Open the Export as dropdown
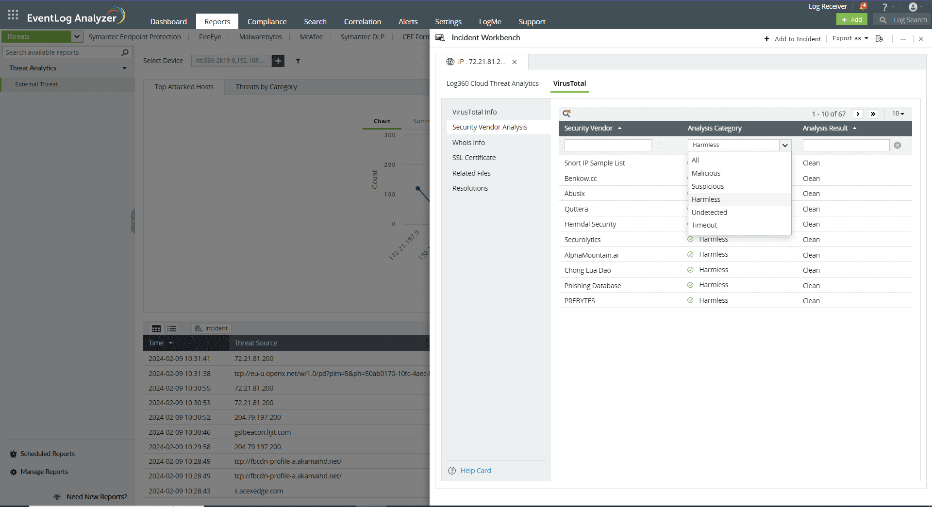 coord(850,38)
